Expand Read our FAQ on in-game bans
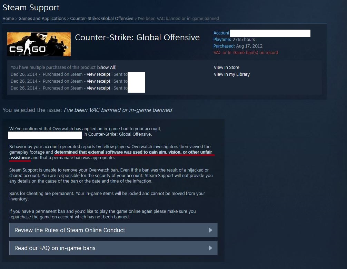Viewport: 347px width, 269px height. click(113, 248)
